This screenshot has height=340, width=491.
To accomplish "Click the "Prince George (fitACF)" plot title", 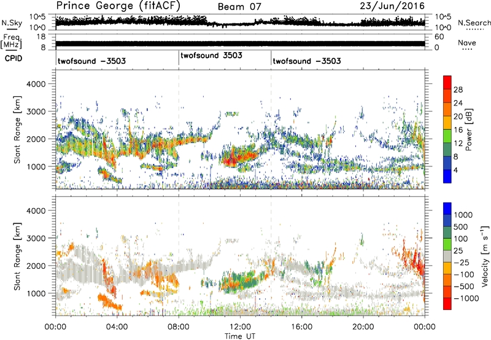I will coord(118,6).
